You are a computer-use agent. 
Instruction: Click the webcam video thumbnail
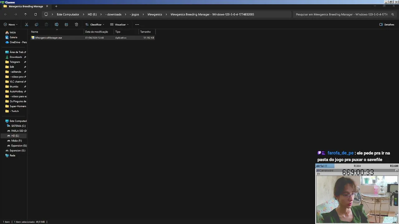(357, 199)
